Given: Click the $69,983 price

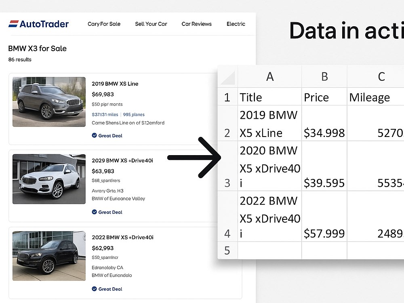Looking at the screenshot, I should [103, 94].
